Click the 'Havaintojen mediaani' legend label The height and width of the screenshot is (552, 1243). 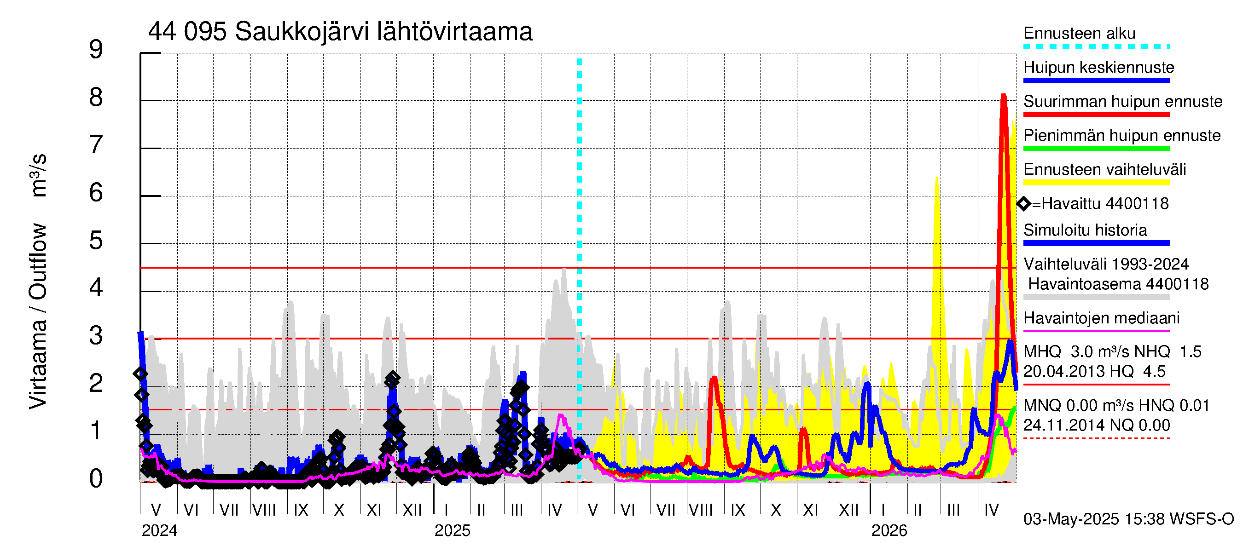point(1102,318)
